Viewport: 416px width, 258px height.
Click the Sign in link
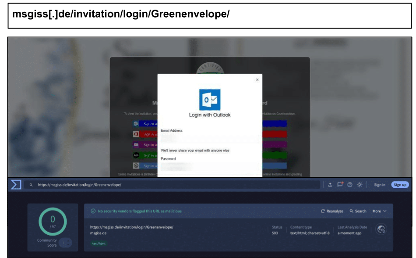coord(379,185)
